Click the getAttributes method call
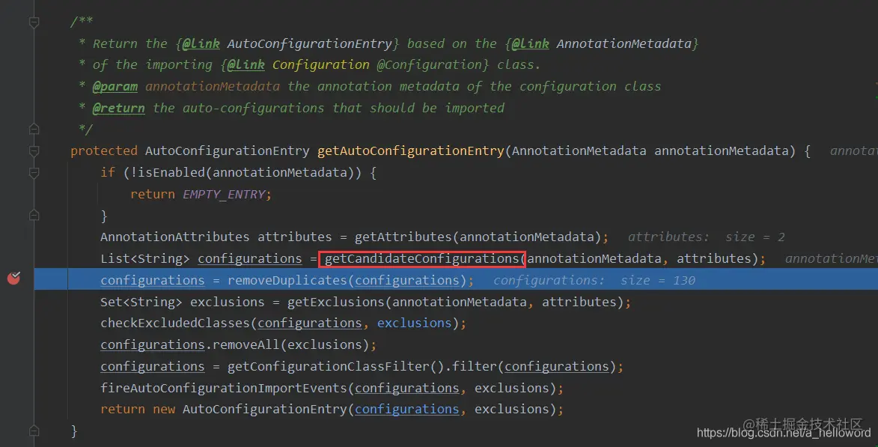Viewport: 878px width, 447px height. click(x=403, y=237)
